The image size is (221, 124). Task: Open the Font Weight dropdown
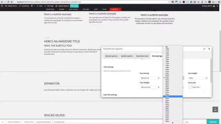[x=150, y=87]
